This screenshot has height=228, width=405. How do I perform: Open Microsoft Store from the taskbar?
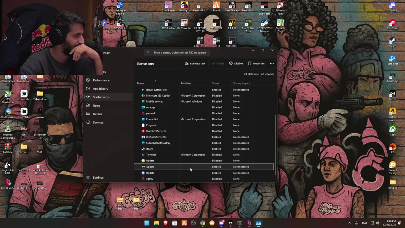(x=175, y=223)
